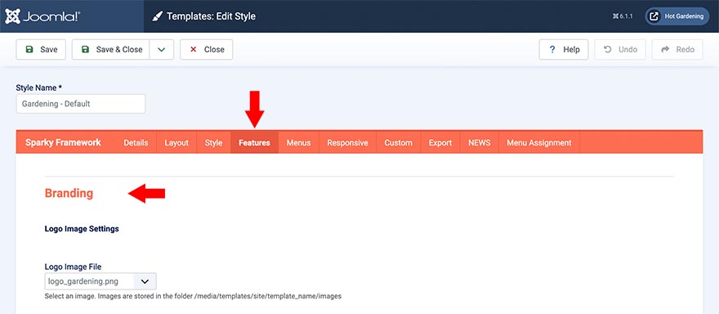Open the Hot Gardening site preview
Image resolution: width=719 pixels, height=314 pixels.
point(677,16)
